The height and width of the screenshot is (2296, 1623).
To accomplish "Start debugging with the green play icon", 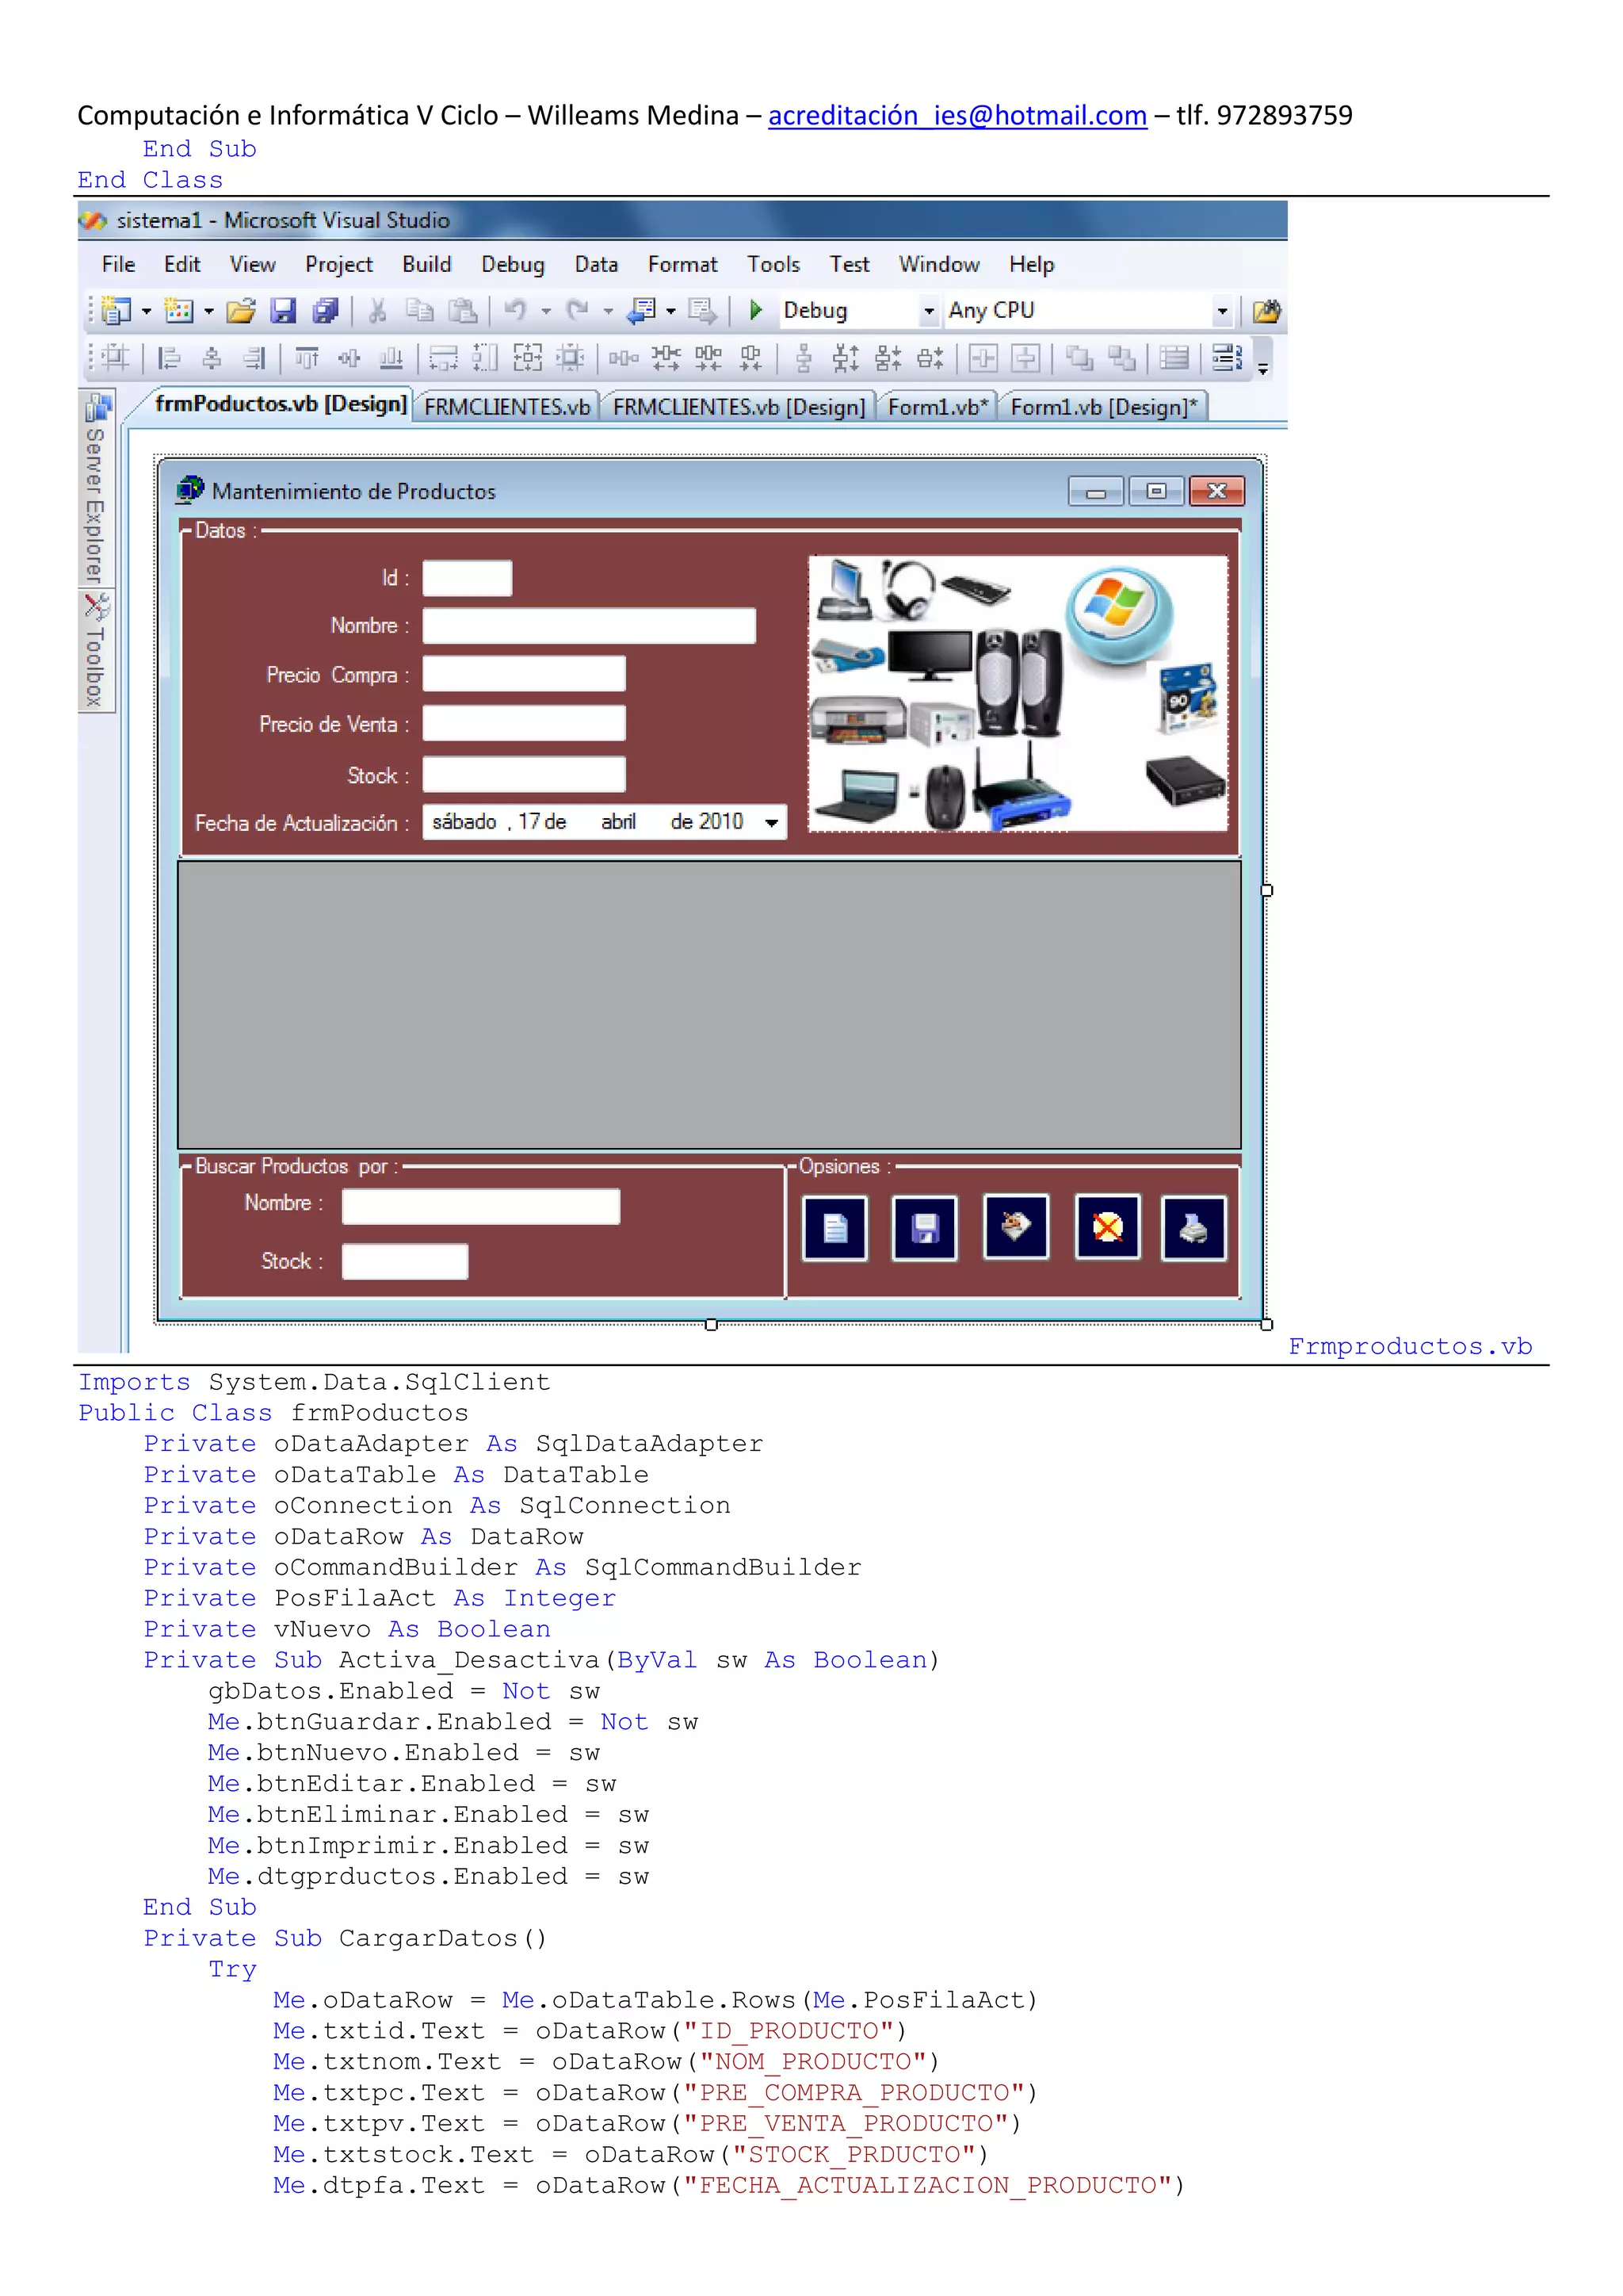I will (x=757, y=311).
